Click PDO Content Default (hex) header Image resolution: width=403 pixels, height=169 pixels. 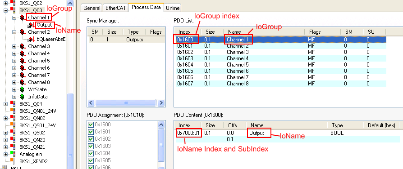381,125
